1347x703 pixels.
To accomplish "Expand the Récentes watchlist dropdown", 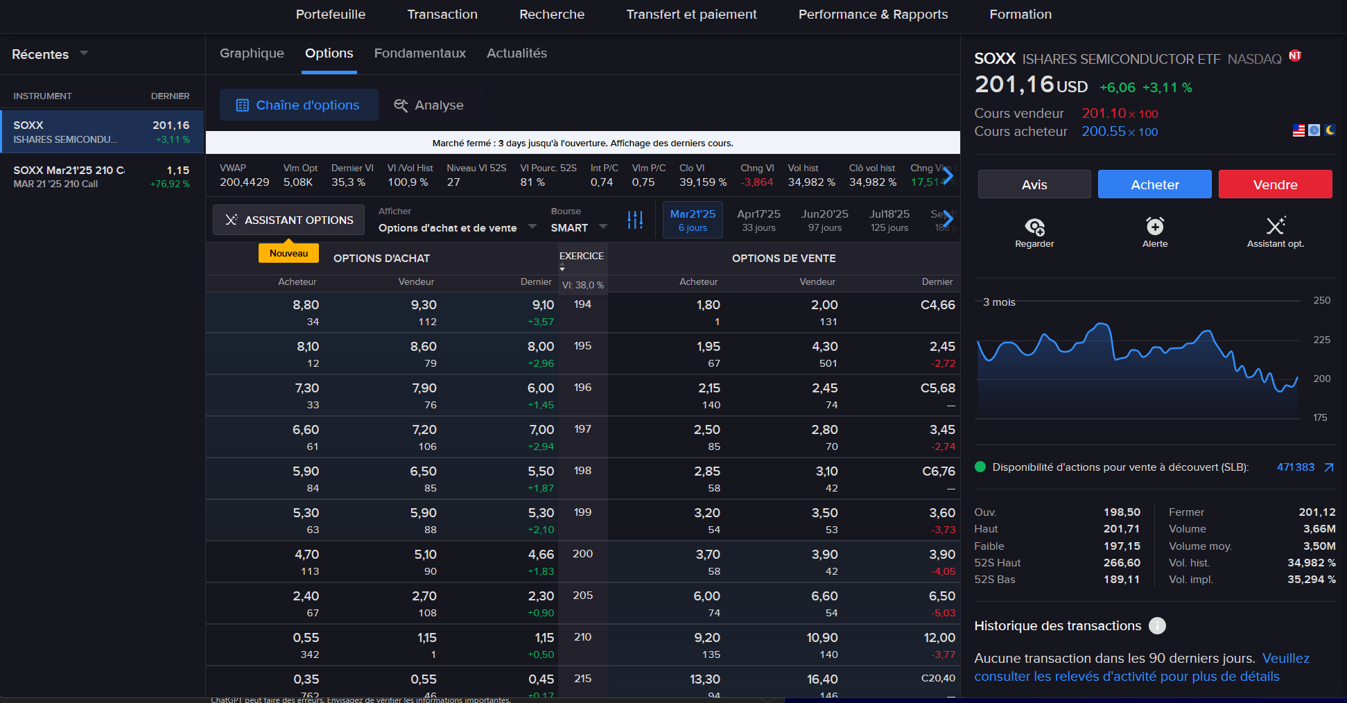I will click(84, 53).
